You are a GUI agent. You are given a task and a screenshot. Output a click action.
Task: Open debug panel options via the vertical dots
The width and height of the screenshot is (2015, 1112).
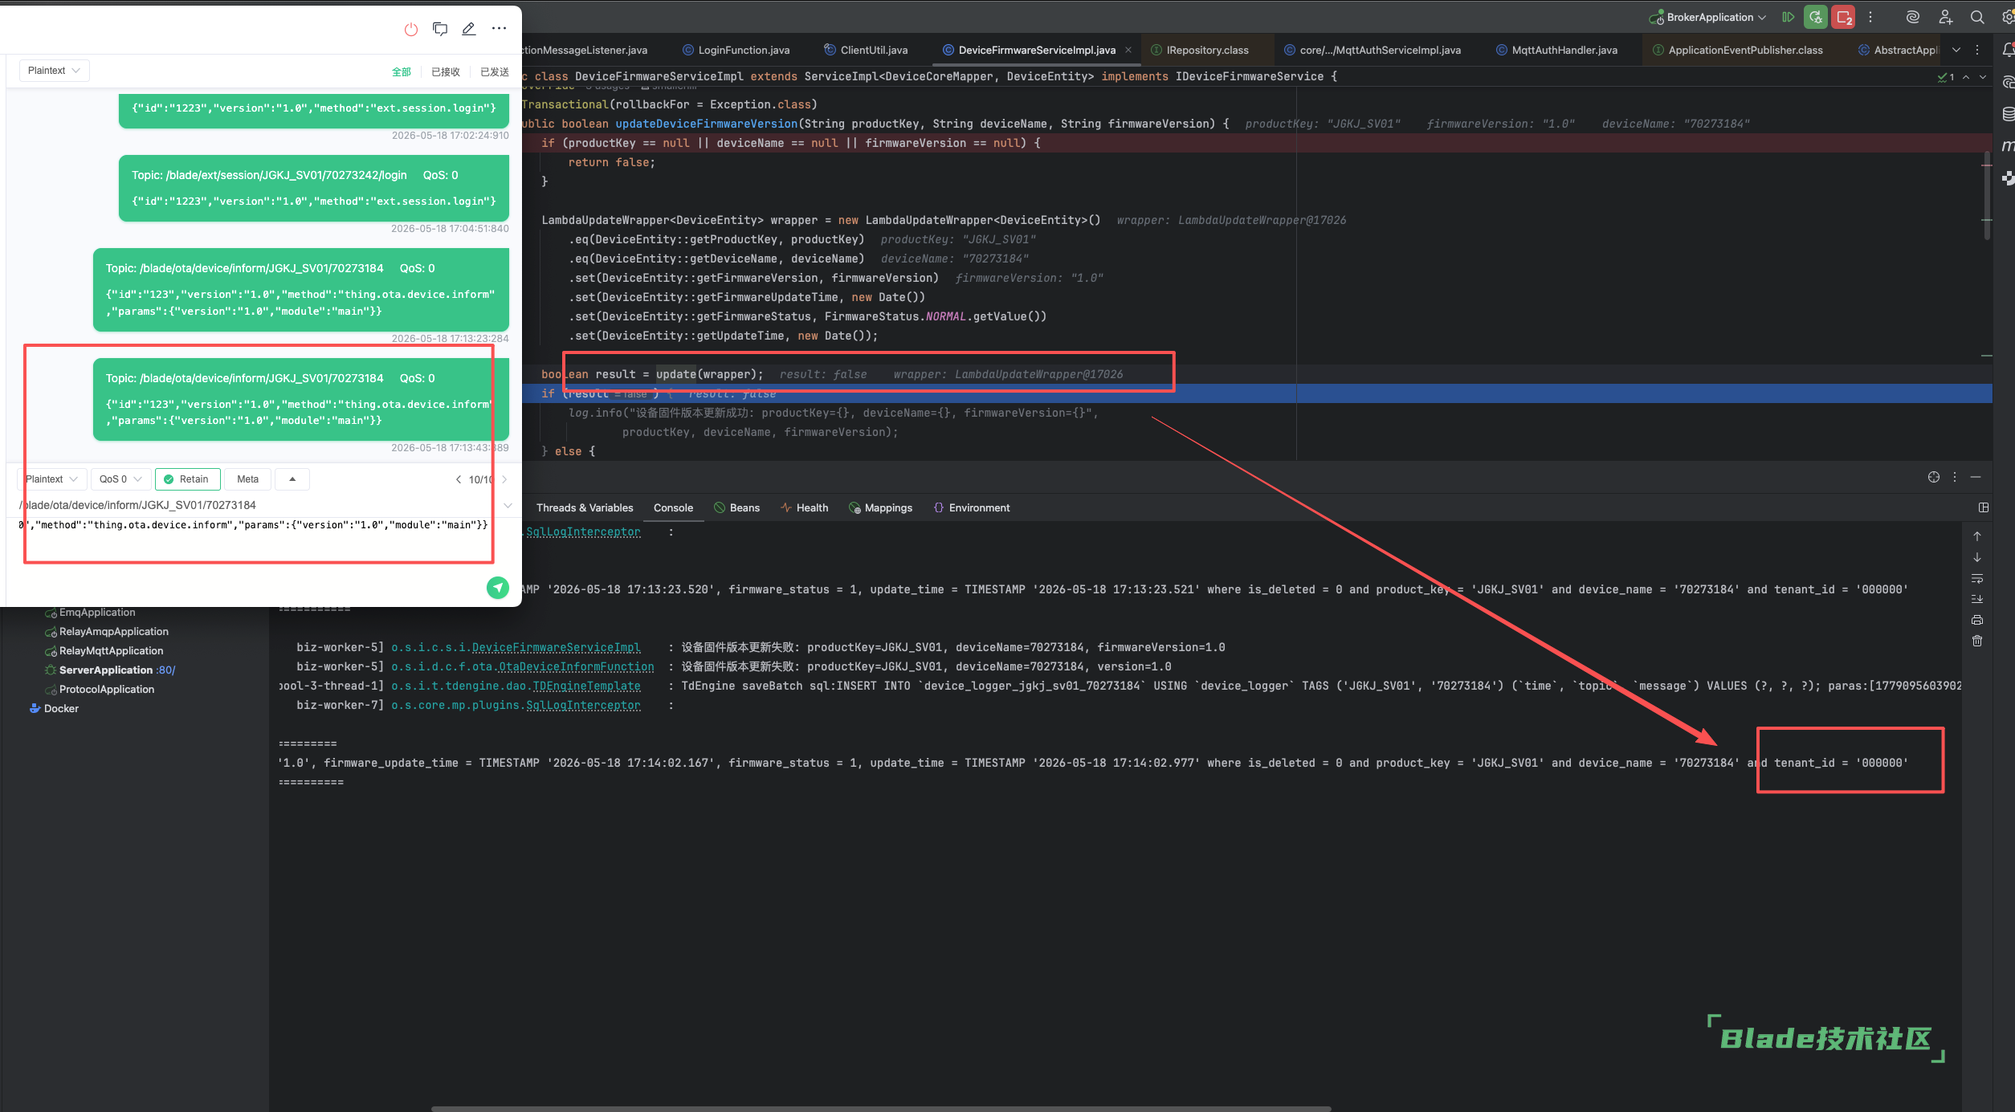(1955, 477)
